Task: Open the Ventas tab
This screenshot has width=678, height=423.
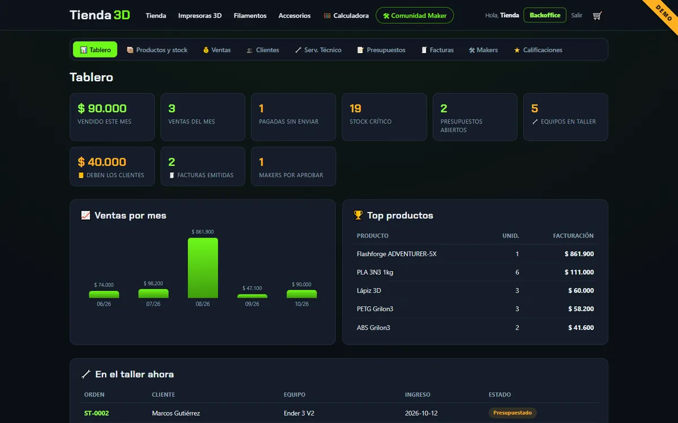Action: tap(217, 50)
